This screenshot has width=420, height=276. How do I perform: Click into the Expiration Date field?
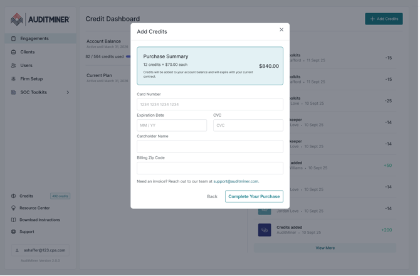click(172, 125)
